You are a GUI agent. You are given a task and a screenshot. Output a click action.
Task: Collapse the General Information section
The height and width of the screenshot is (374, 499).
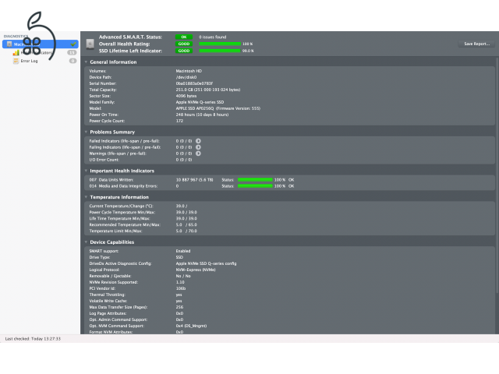(86, 62)
